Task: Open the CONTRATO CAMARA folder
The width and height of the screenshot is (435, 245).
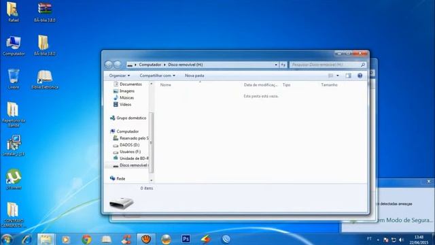Action: pyautogui.click(x=13, y=215)
